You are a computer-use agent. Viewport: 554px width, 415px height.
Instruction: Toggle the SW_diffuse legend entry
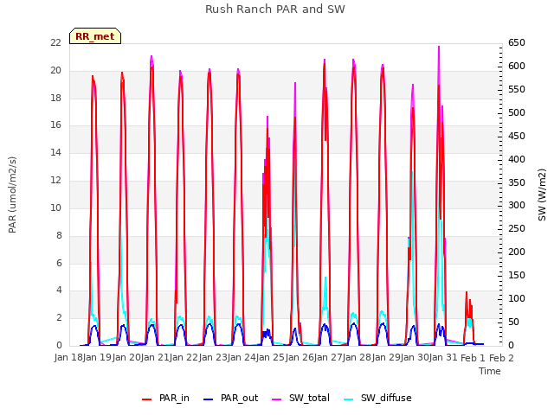tap(377, 398)
